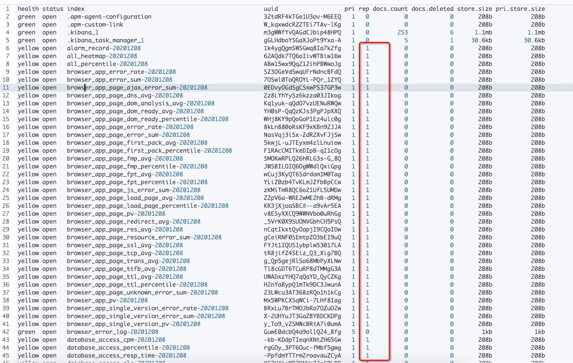Click 'browser_app_page_redirect_avg-20201208' text
The image size is (573, 363).
(x=134, y=222)
